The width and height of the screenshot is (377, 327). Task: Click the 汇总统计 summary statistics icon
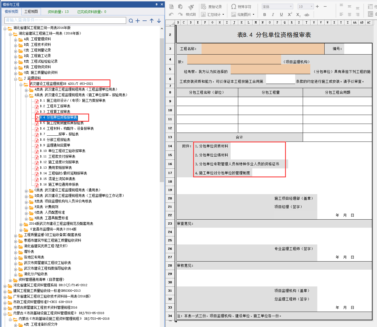point(203,14)
